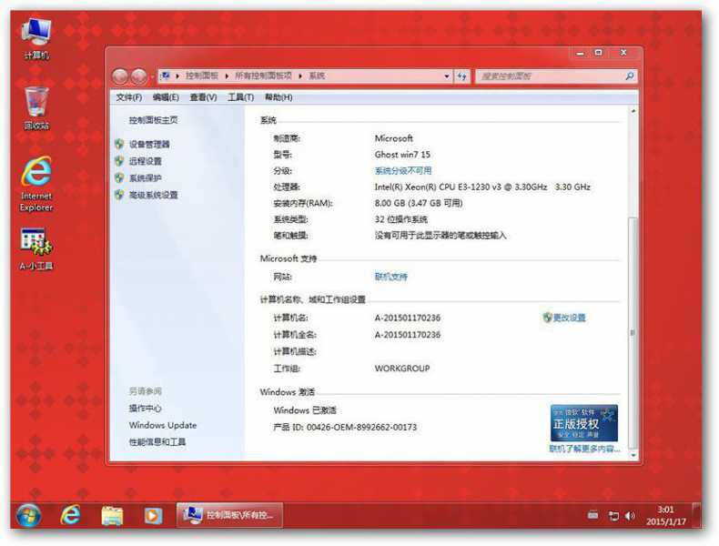Click the shield icon beside 远程设置

[119, 161]
